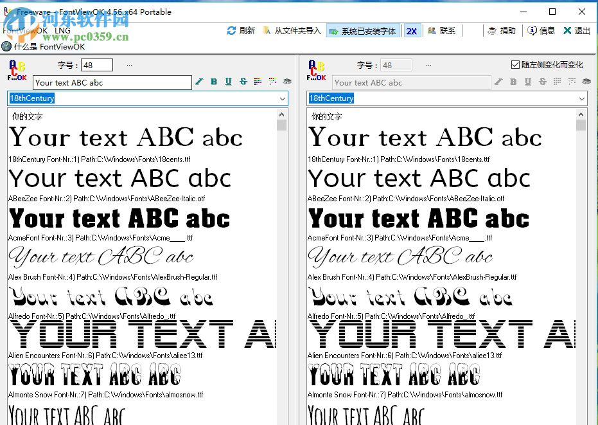Click the ABC logo in right panel
Screen dimensions: 598x425
(316, 70)
